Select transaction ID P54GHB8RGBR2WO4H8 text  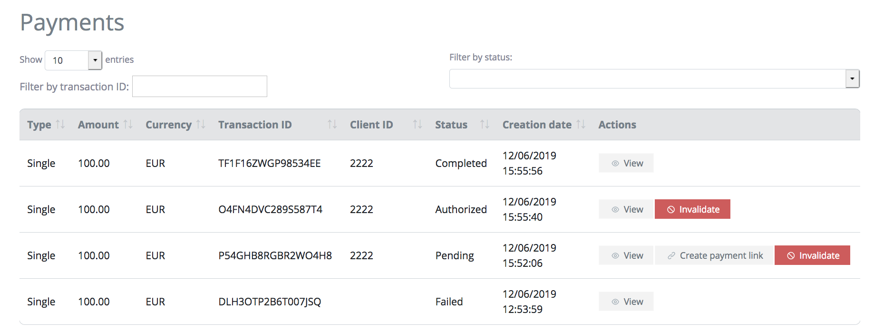(275, 255)
